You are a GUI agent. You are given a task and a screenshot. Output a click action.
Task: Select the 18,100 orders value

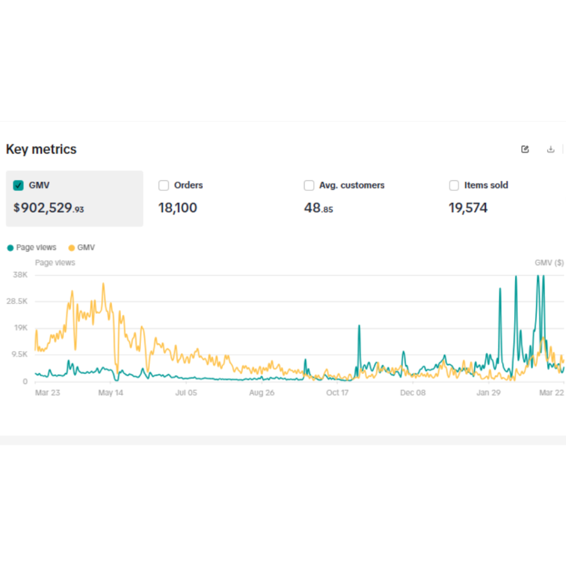tap(177, 208)
